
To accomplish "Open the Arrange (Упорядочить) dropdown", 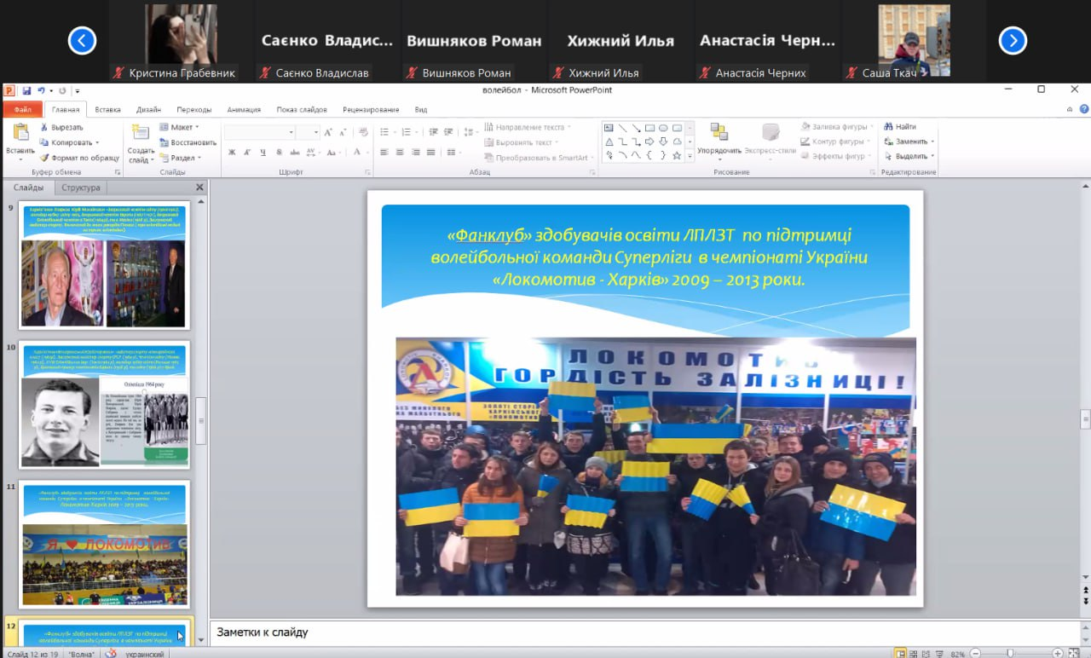I will click(x=719, y=142).
